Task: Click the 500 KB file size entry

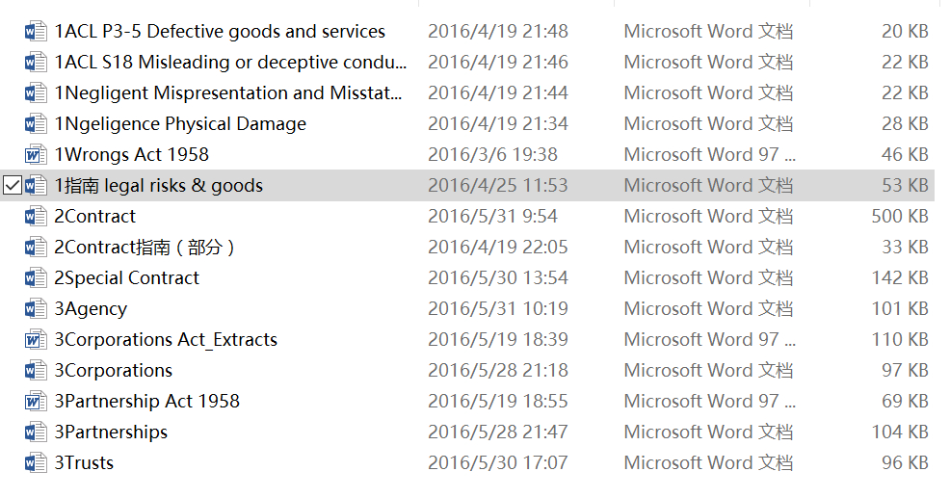Action: 899,217
